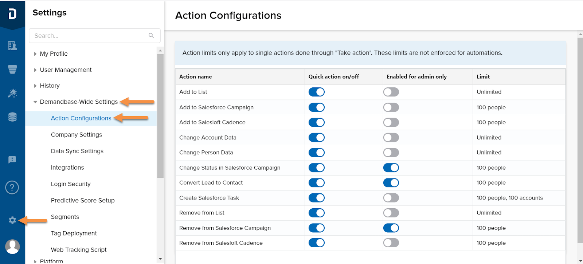This screenshot has width=583, height=264.
Task: Click the Action Configurations page title
Action: coord(228,15)
